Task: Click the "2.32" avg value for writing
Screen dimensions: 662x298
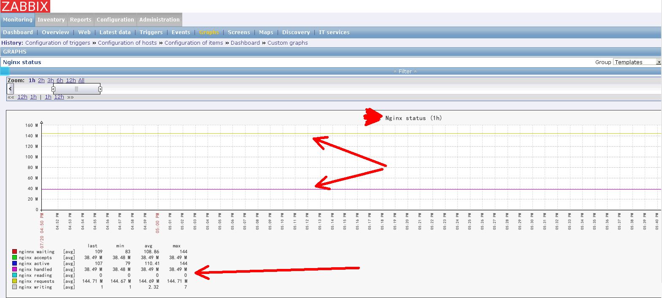Action: 154,287
